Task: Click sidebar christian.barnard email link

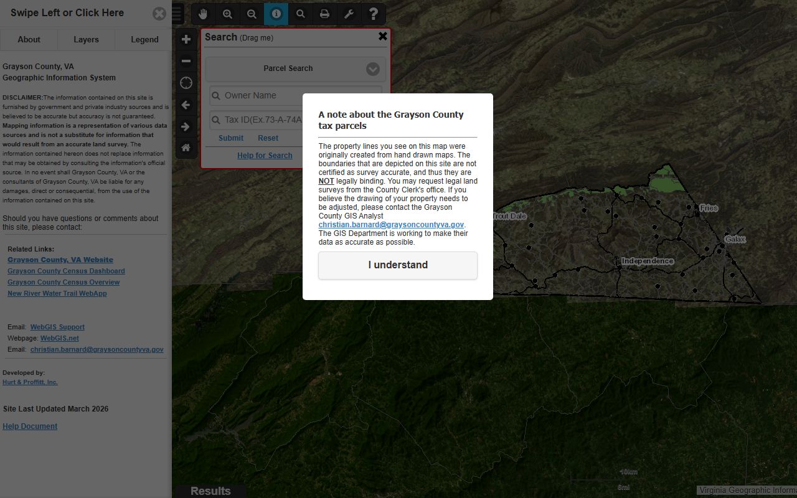Action: (97, 350)
